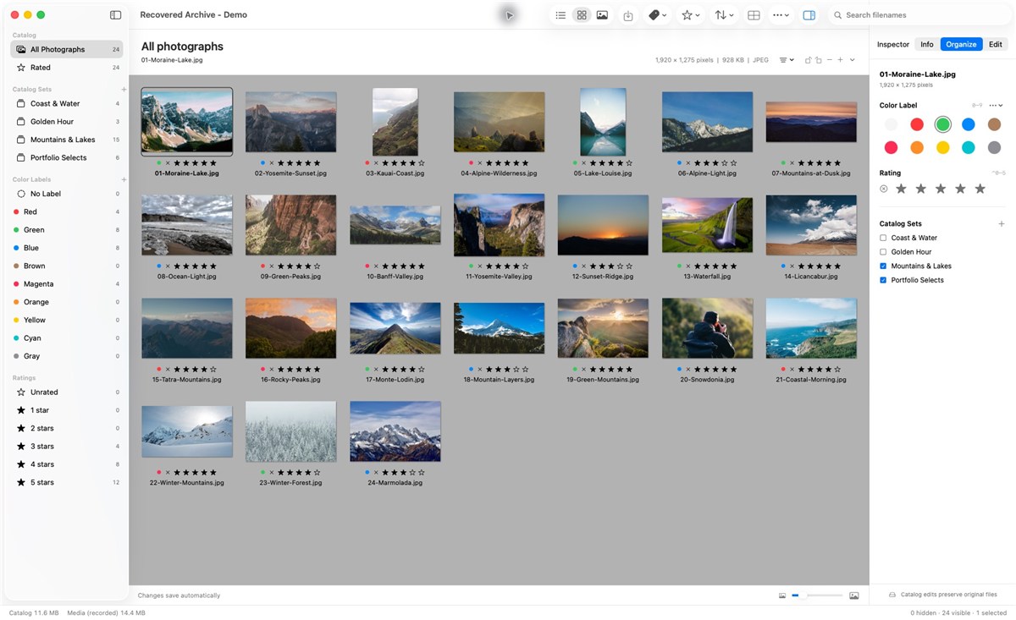Choose the brown color label swatch
Screen dimensions: 1016x620
(x=994, y=124)
